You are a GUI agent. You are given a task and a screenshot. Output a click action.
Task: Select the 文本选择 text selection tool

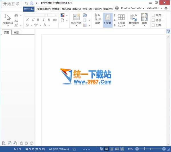(x=8, y=19)
